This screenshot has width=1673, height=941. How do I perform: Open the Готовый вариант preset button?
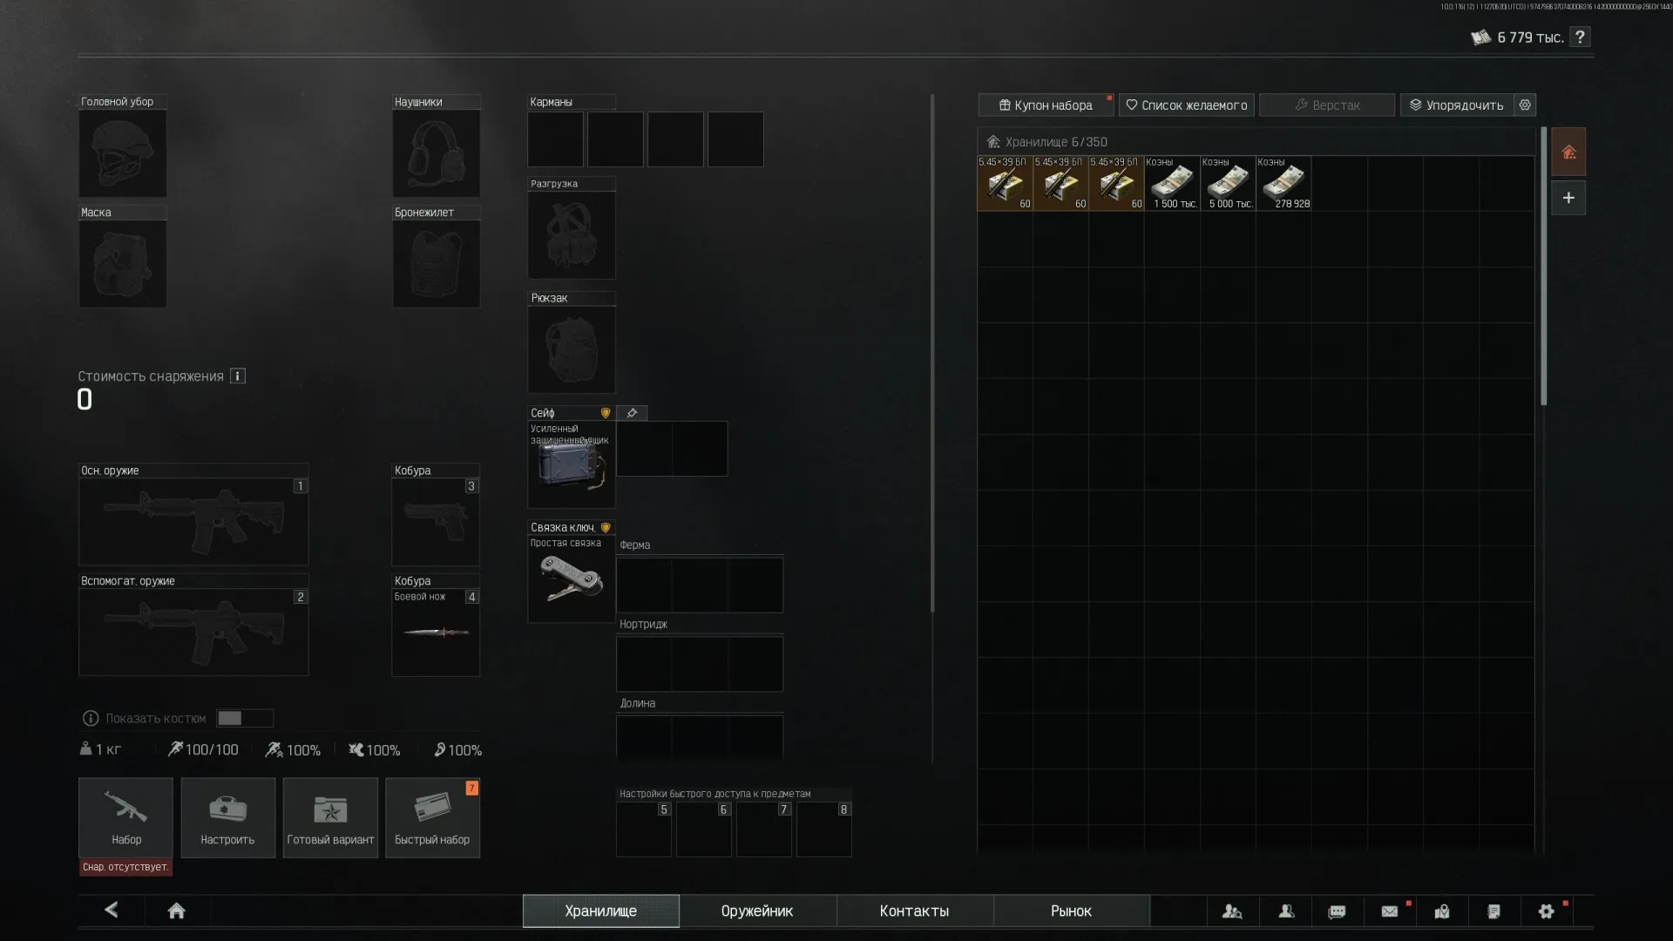pyautogui.click(x=330, y=817)
